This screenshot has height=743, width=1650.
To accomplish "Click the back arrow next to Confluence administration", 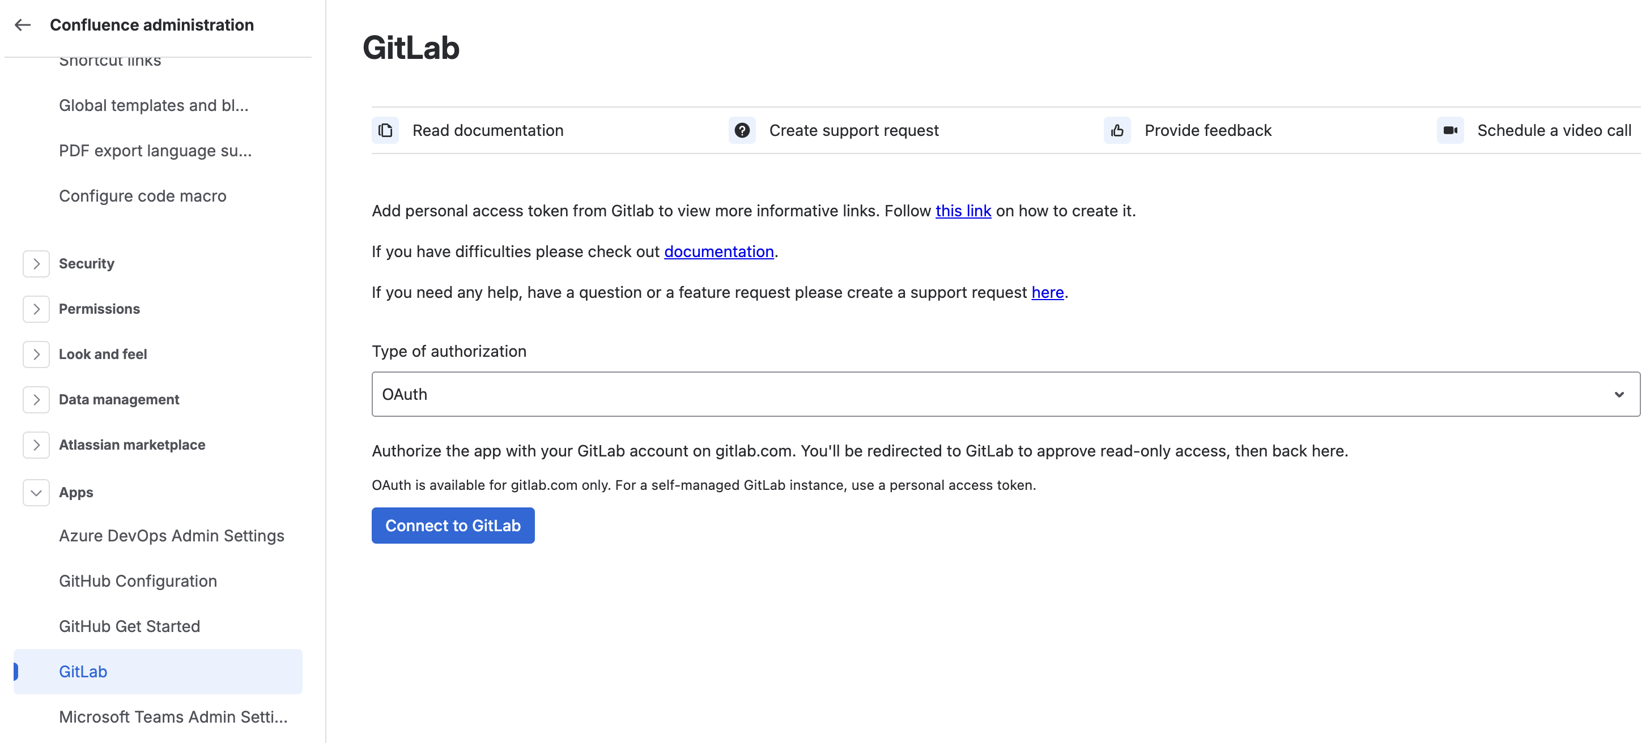I will coord(23,25).
